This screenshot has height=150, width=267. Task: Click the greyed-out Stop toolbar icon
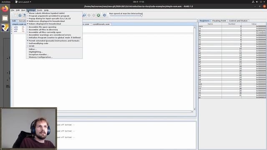pos(93,15)
